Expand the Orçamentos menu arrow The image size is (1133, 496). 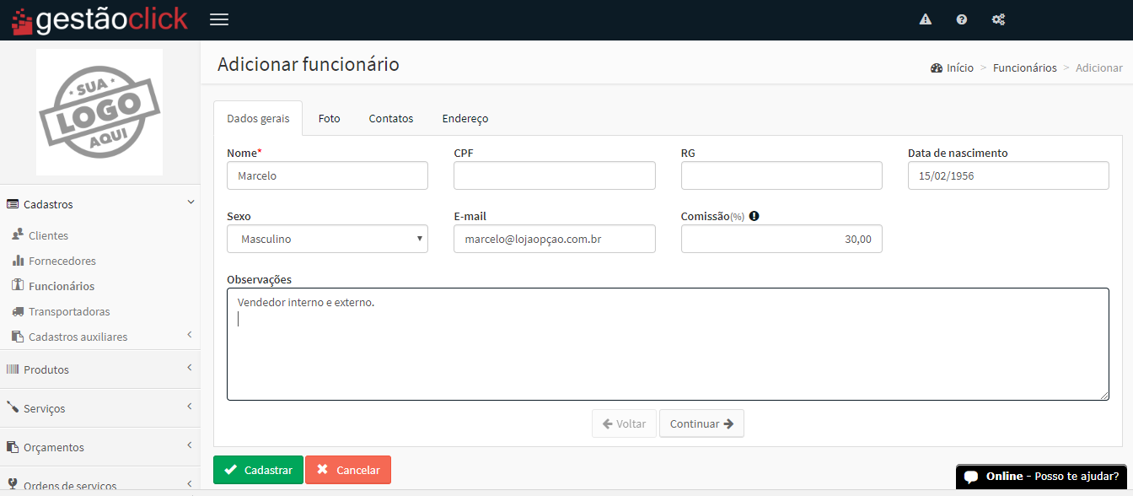190,445
